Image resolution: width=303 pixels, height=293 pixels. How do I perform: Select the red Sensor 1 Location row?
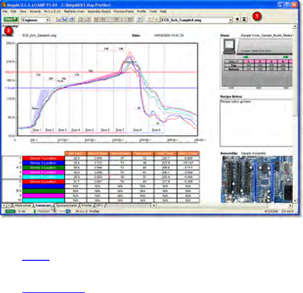pos(43,159)
